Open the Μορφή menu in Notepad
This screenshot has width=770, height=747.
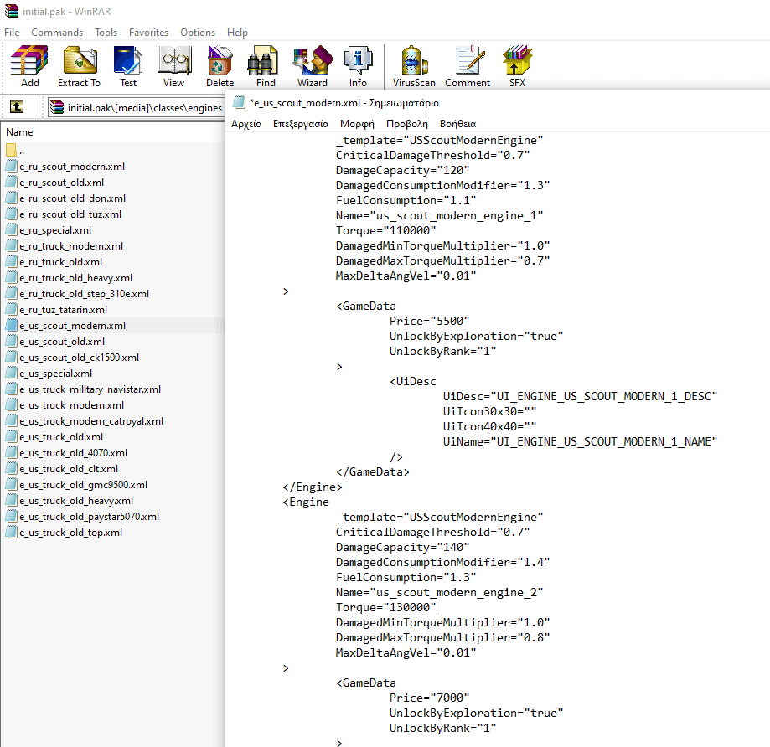click(x=357, y=123)
